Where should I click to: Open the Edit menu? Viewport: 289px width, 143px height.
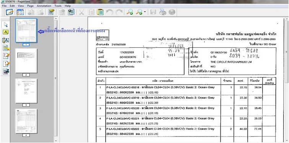(x=12, y=6)
